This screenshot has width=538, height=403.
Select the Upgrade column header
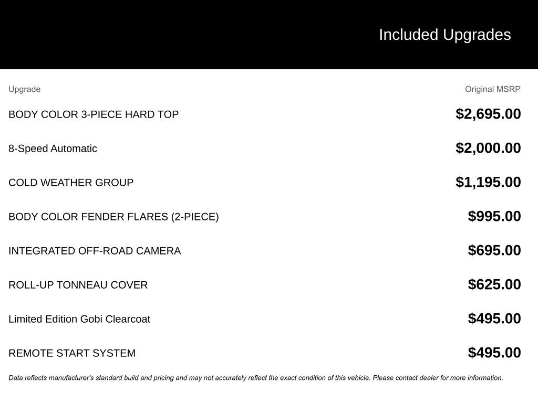pos(24,89)
